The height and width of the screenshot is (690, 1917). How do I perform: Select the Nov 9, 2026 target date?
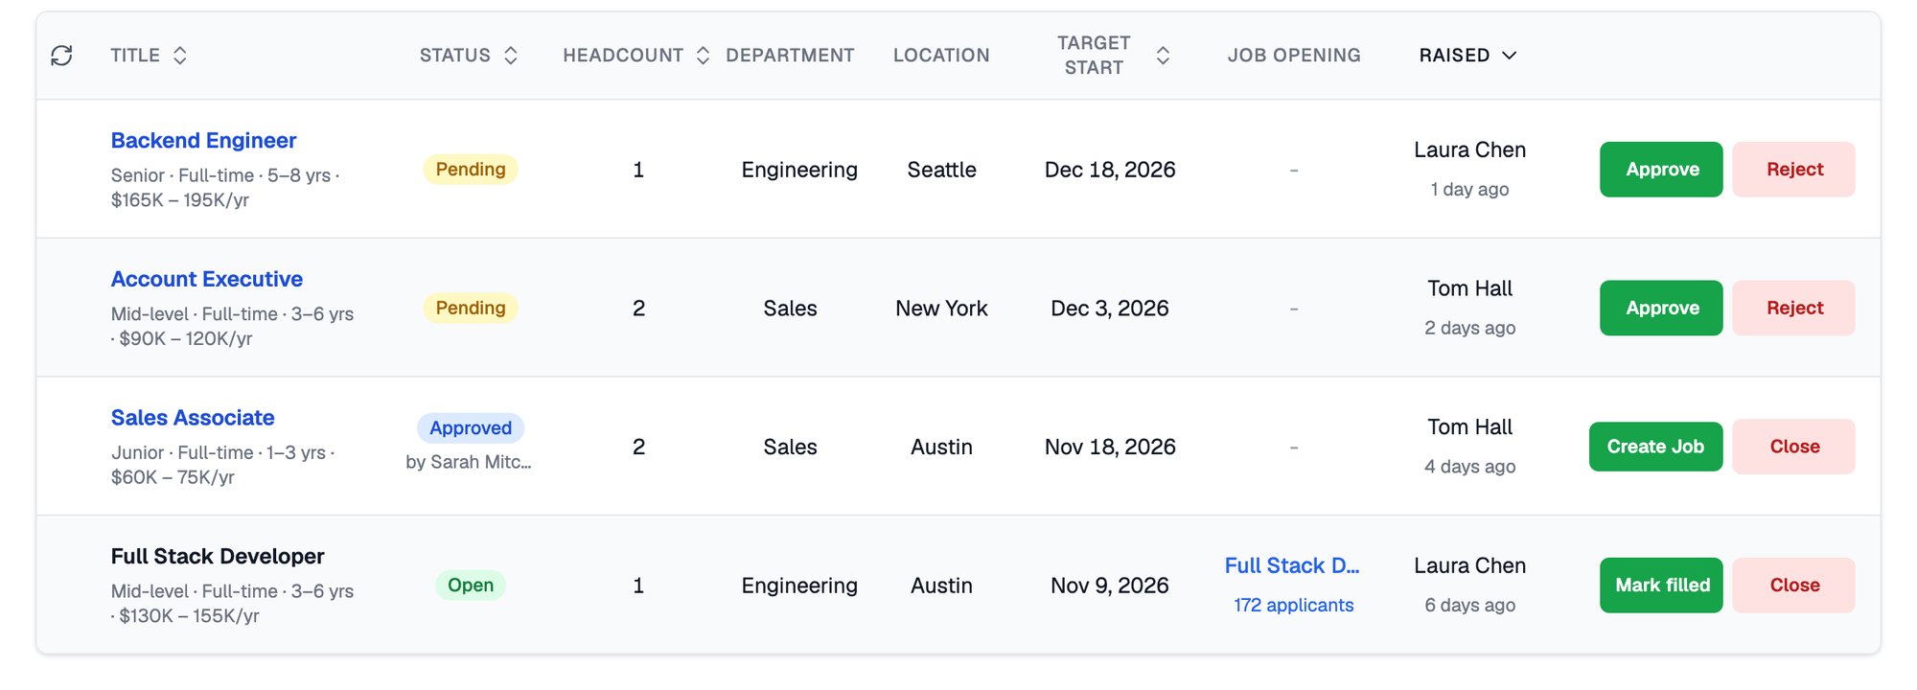point(1110,586)
